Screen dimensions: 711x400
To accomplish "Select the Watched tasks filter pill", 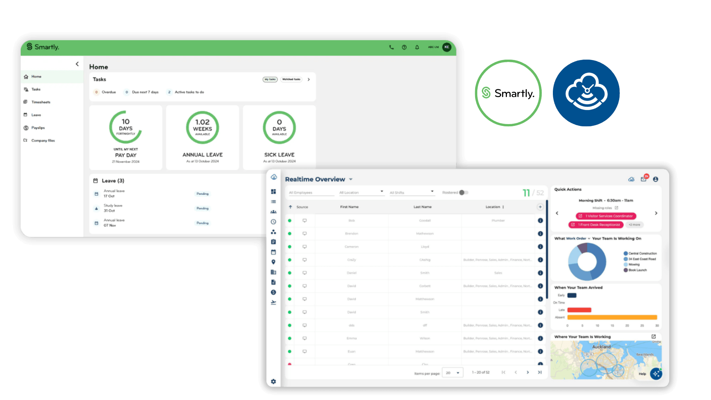I will pyautogui.click(x=291, y=79).
